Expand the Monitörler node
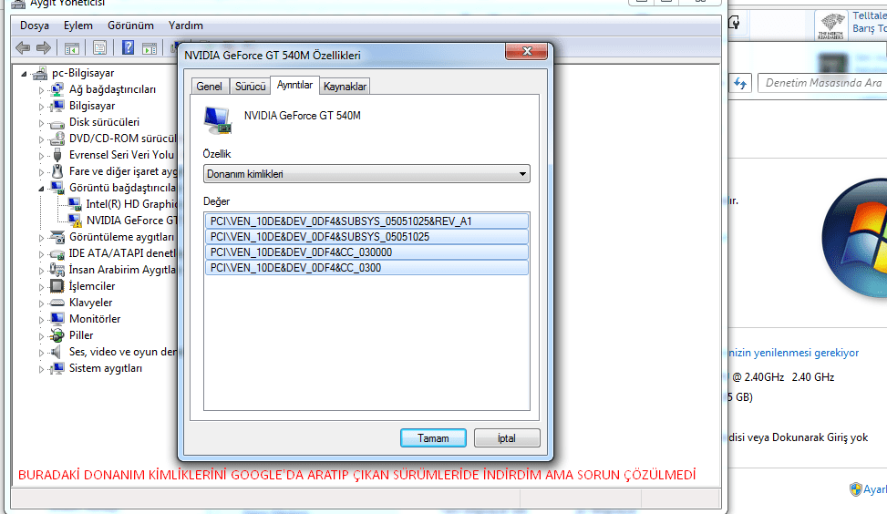Viewport: 887px width, 514px height. pos(41,320)
